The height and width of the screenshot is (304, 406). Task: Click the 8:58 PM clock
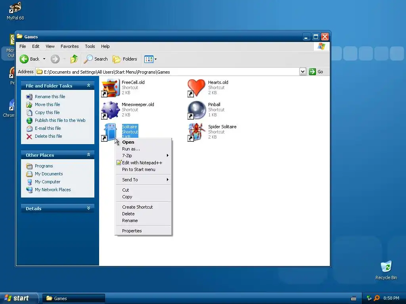[x=391, y=298]
